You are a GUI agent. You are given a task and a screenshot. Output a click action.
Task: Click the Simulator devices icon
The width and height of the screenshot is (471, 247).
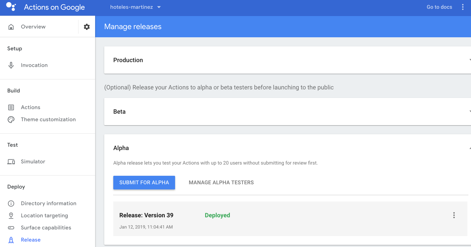coord(11,162)
